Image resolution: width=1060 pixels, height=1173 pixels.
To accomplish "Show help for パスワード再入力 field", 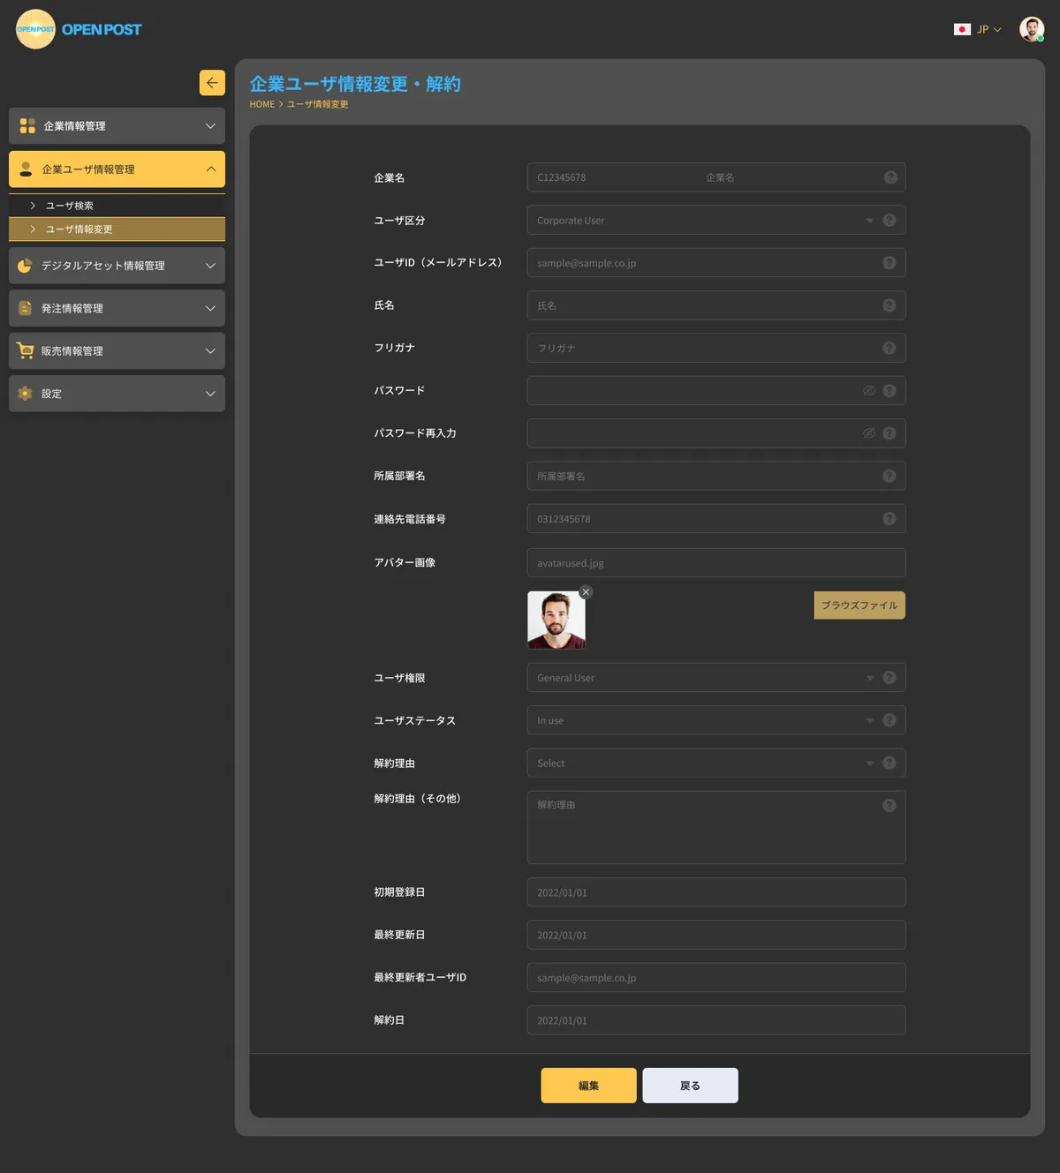I will 890,433.
